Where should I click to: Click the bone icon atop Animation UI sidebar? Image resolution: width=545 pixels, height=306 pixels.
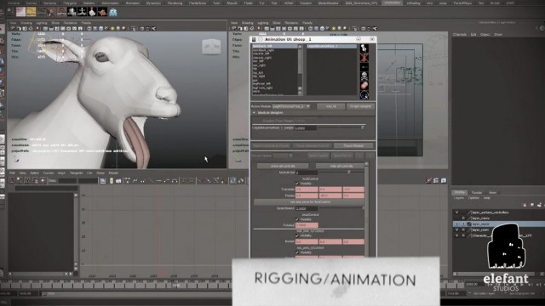pyautogui.click(x=364, y=48)
